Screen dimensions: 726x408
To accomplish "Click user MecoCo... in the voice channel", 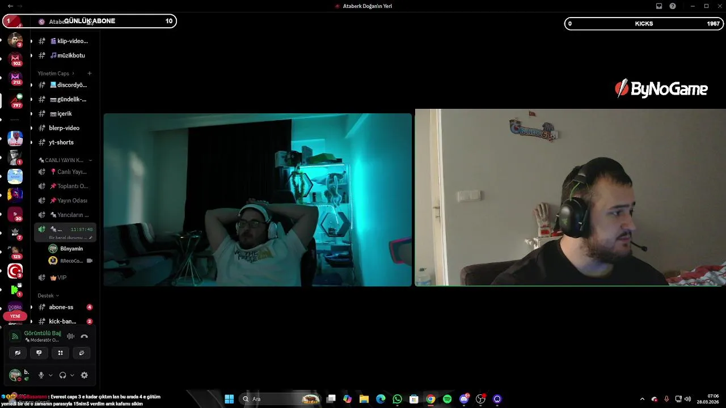I will pos(67,261).
